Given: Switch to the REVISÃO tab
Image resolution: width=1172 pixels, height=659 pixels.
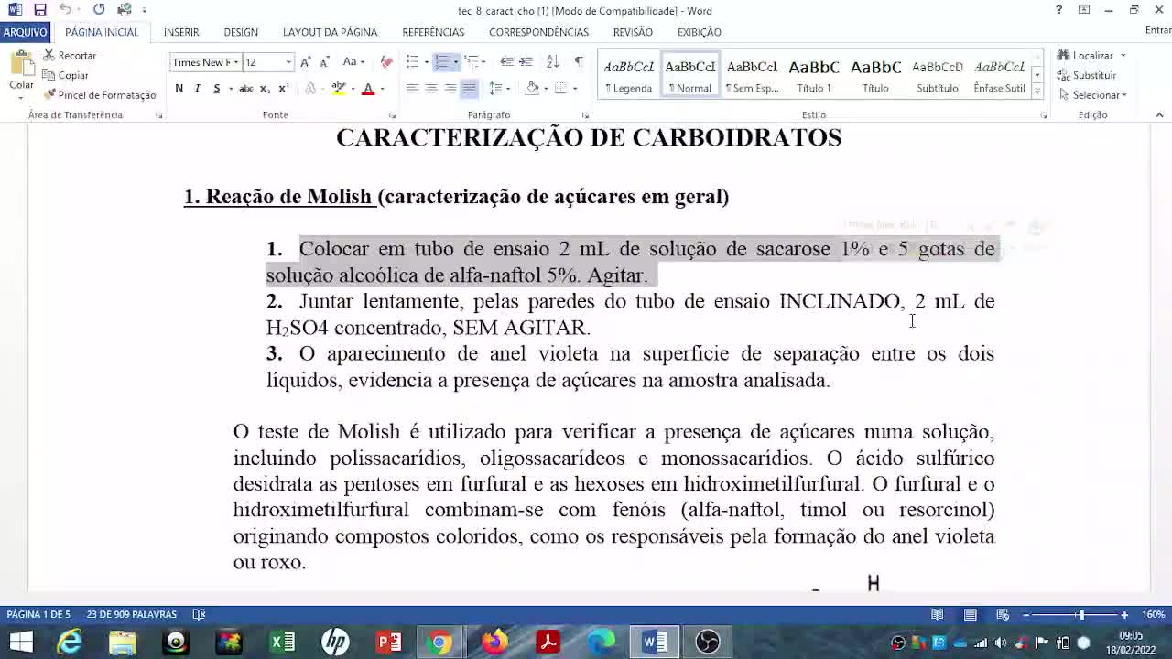Looking at the screenshot, I should 633,32.
